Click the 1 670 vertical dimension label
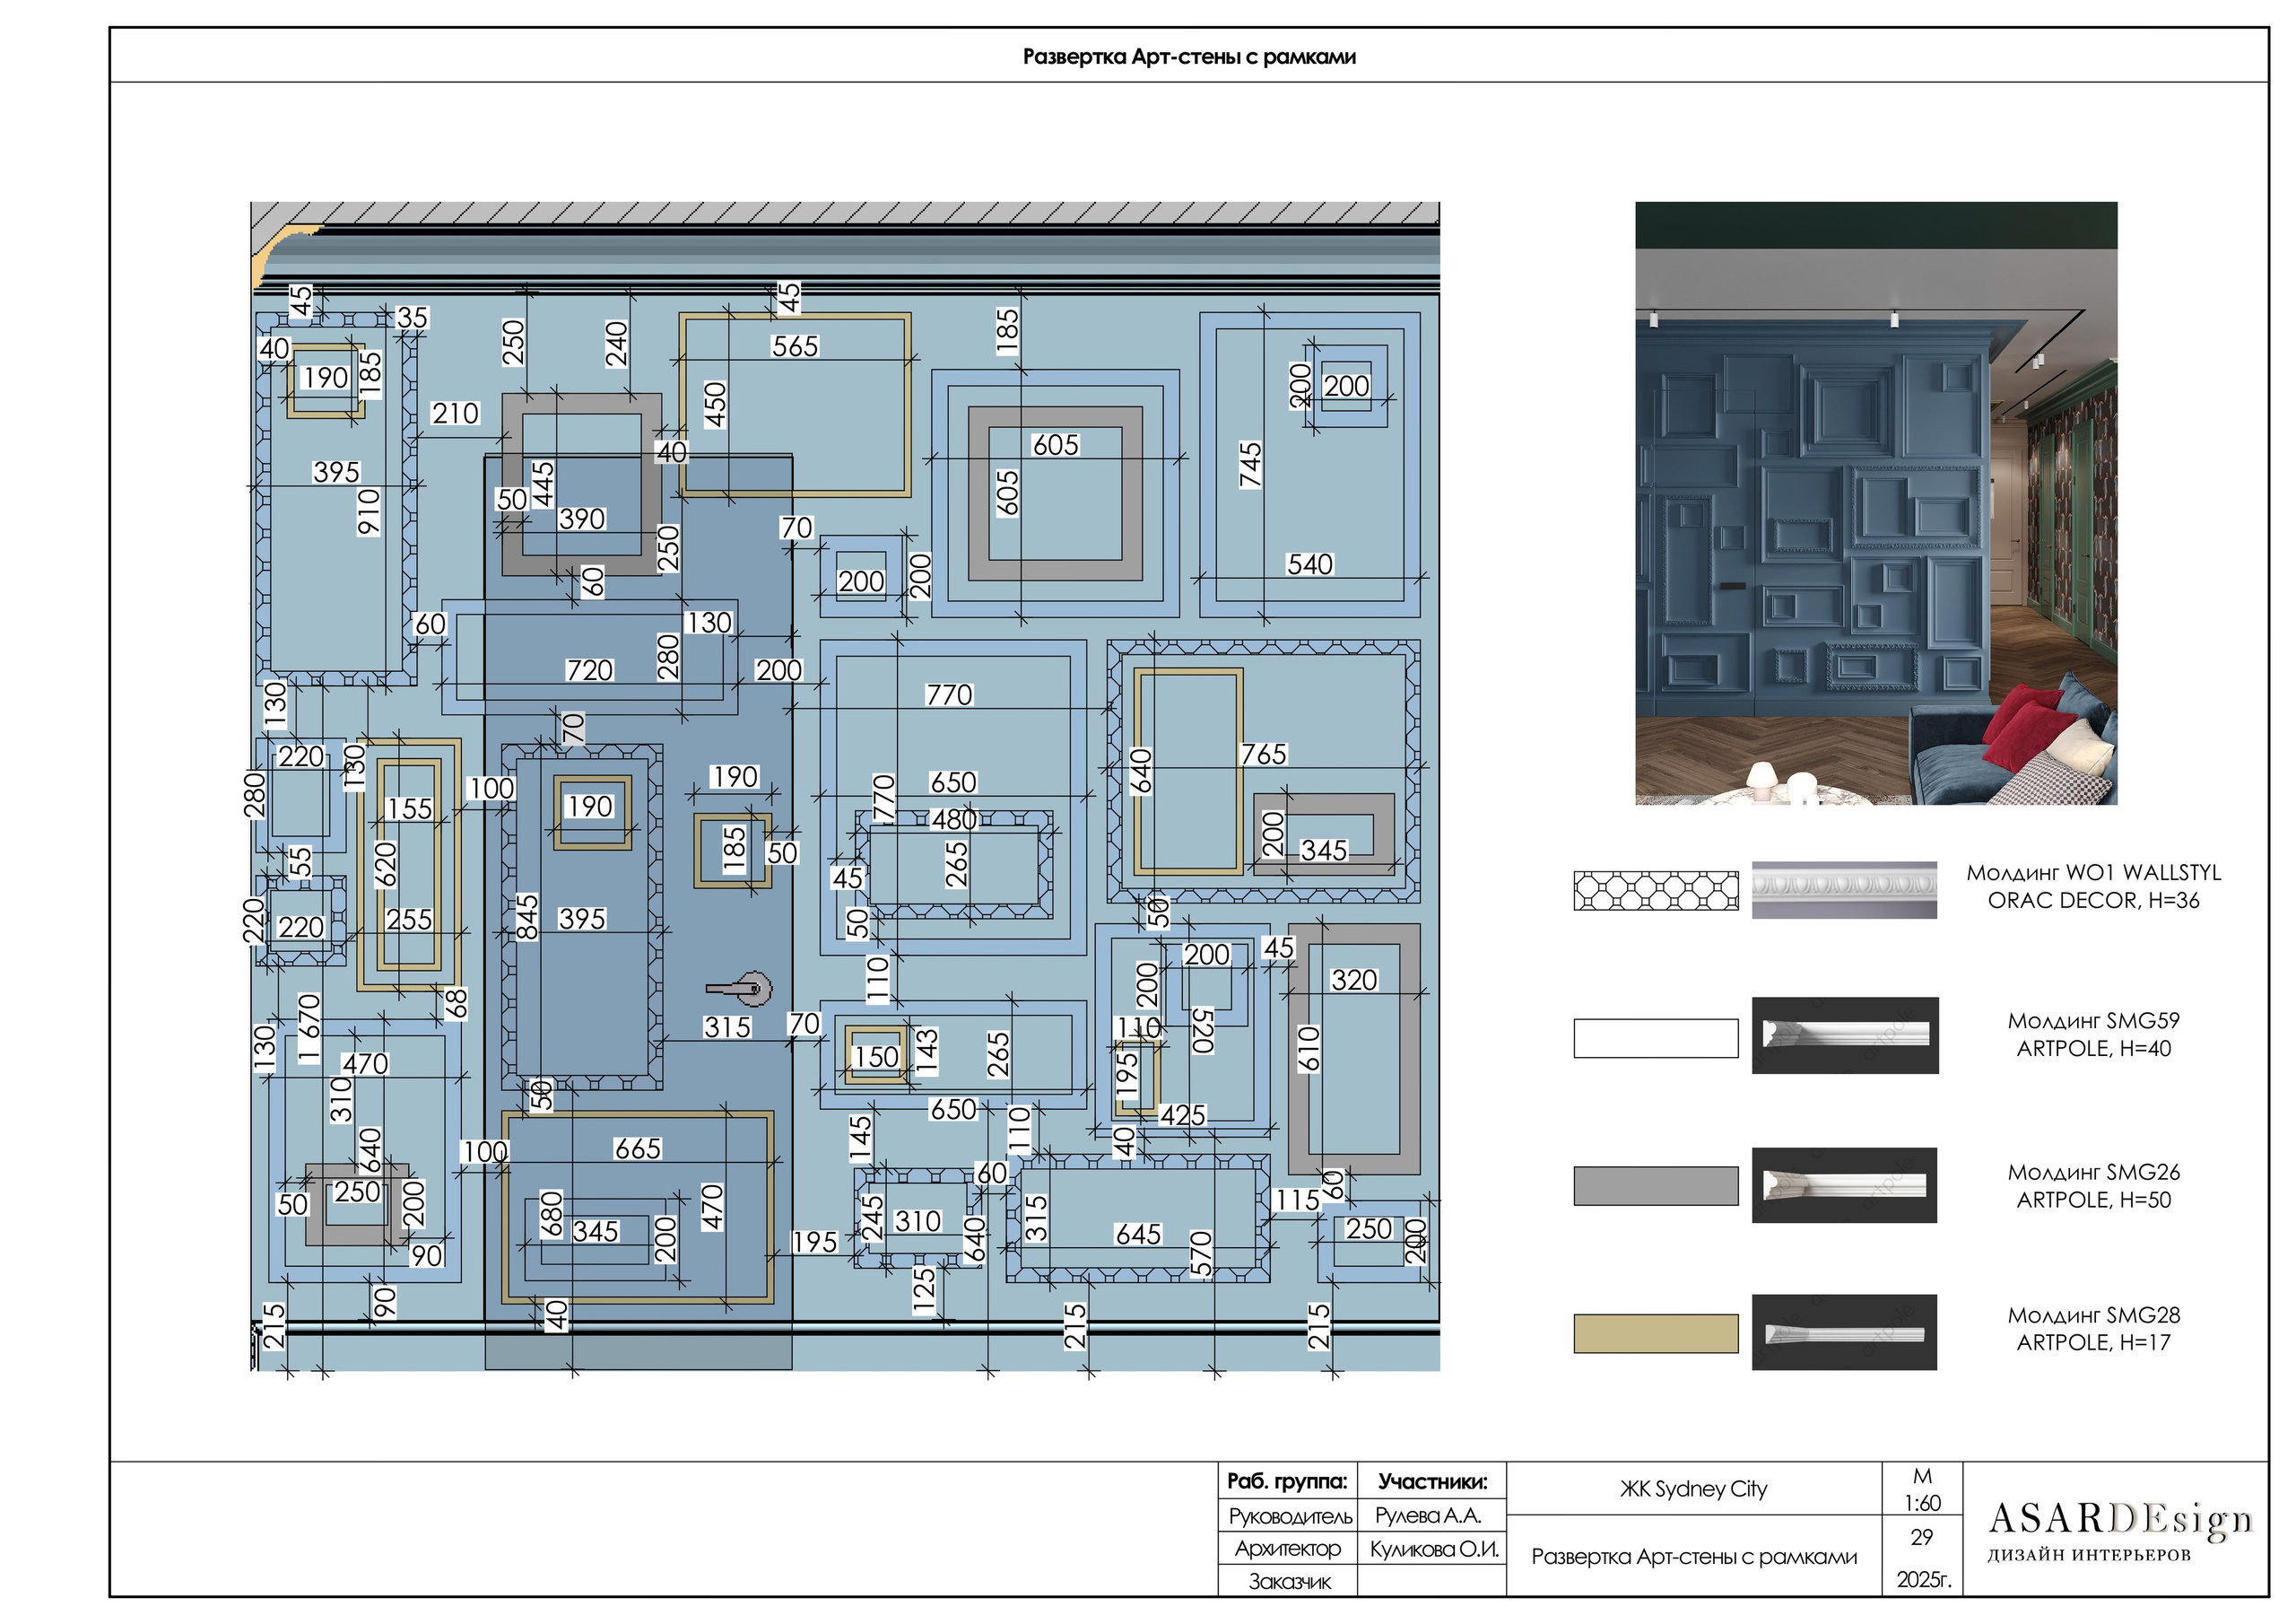The width and height of the screenshot is (2296, 1624). click(310, 1027)
